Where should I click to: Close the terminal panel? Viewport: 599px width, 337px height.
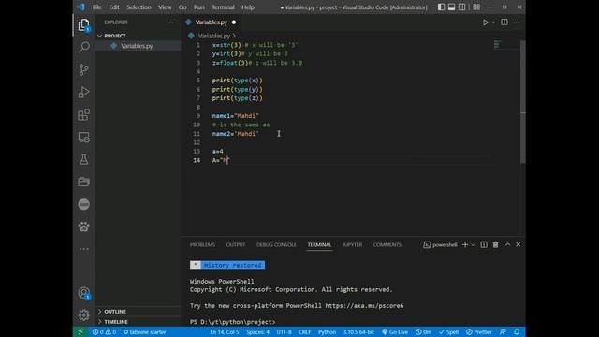point(518,244)
